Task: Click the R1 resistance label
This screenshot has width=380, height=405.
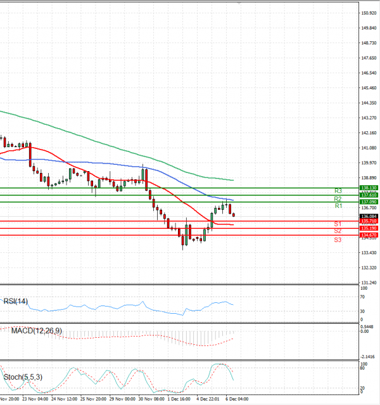Action: (x=338, y=205)
